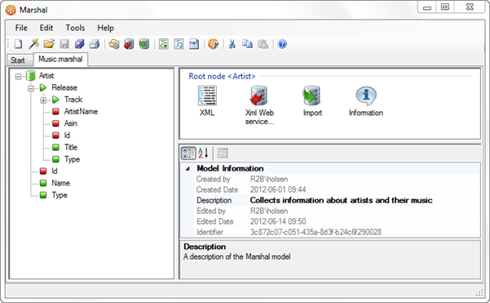This screenshot has height=303, width=490.
Task: Open the Tools menu
Action: (75, 28)
